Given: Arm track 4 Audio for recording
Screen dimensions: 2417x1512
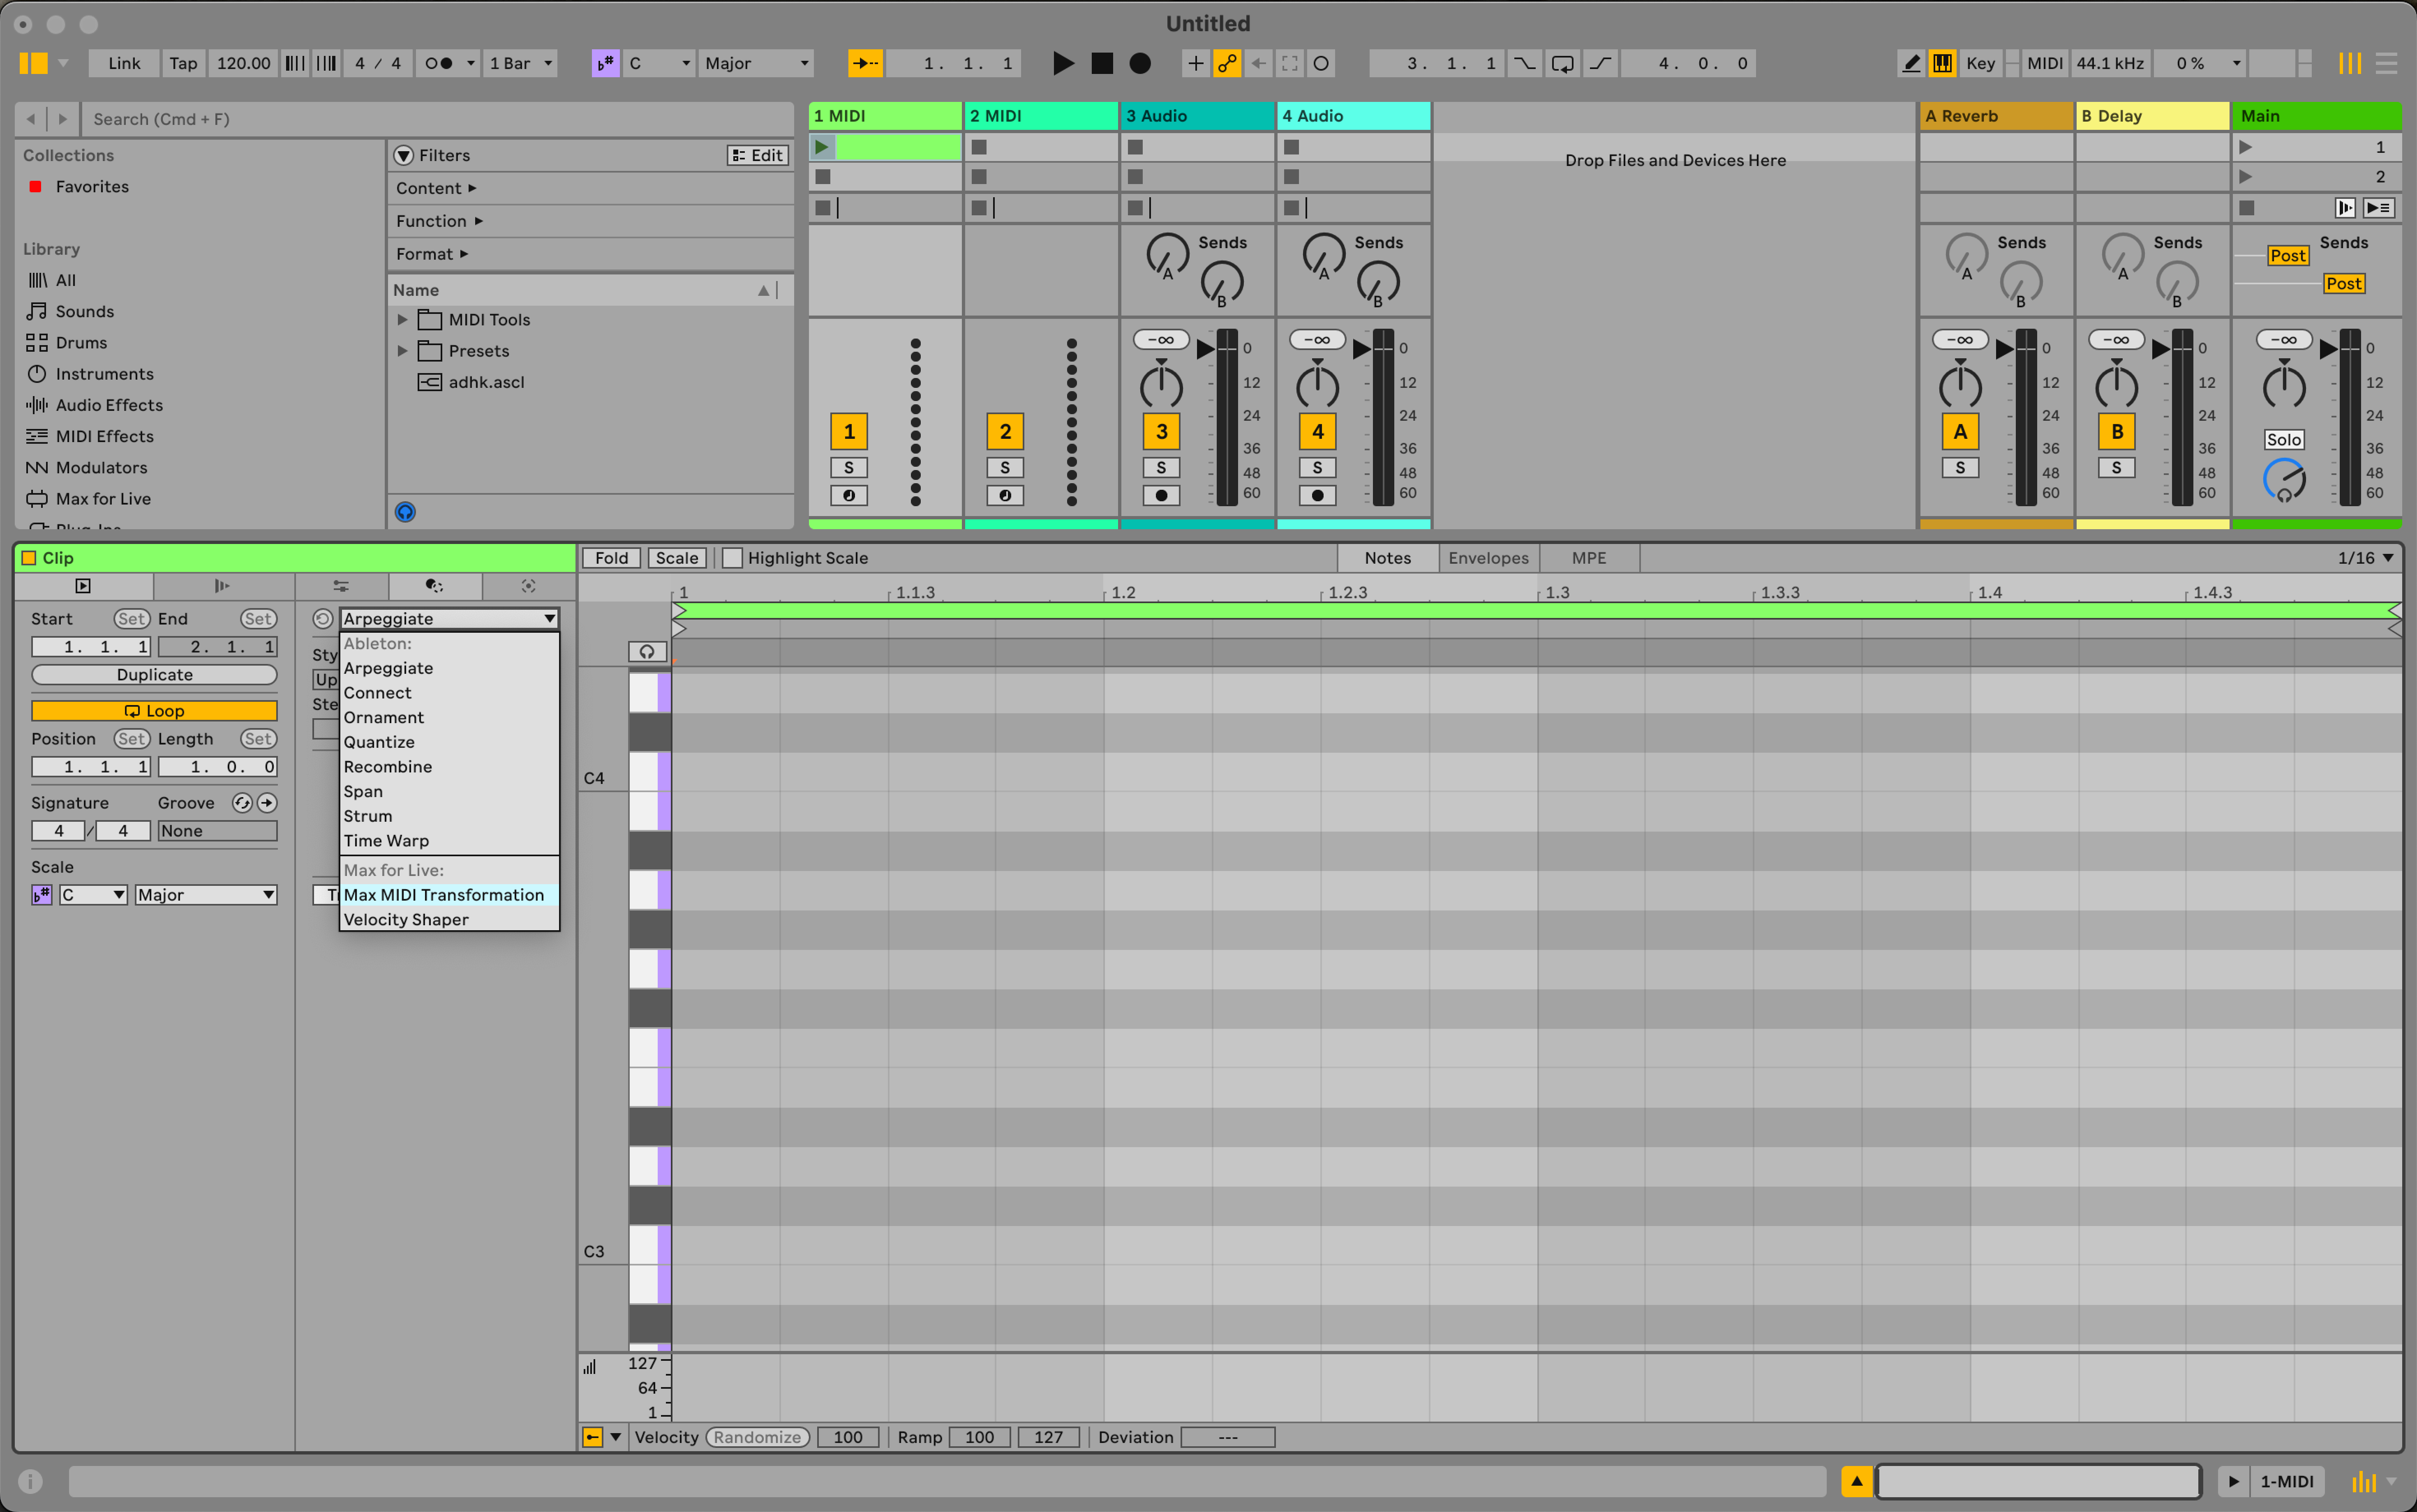Looking at the screenshot, I should click(1317, 496).
